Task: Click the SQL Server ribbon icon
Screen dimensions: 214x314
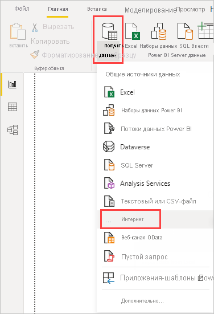Action: pos(185,31)
